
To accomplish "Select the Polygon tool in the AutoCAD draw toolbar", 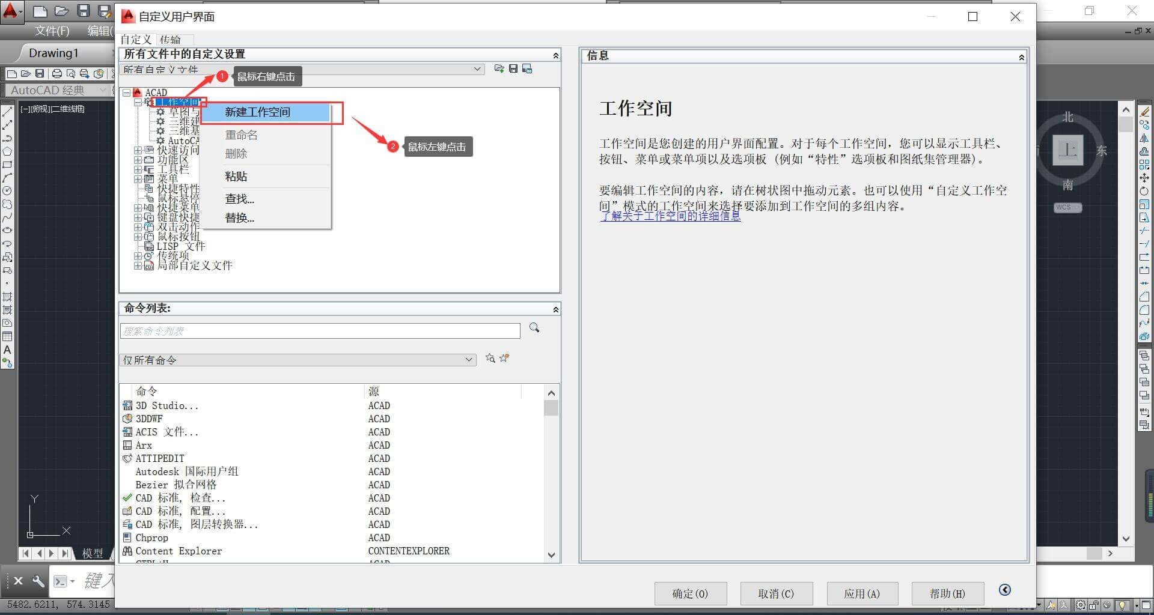I will coord(7,151).
